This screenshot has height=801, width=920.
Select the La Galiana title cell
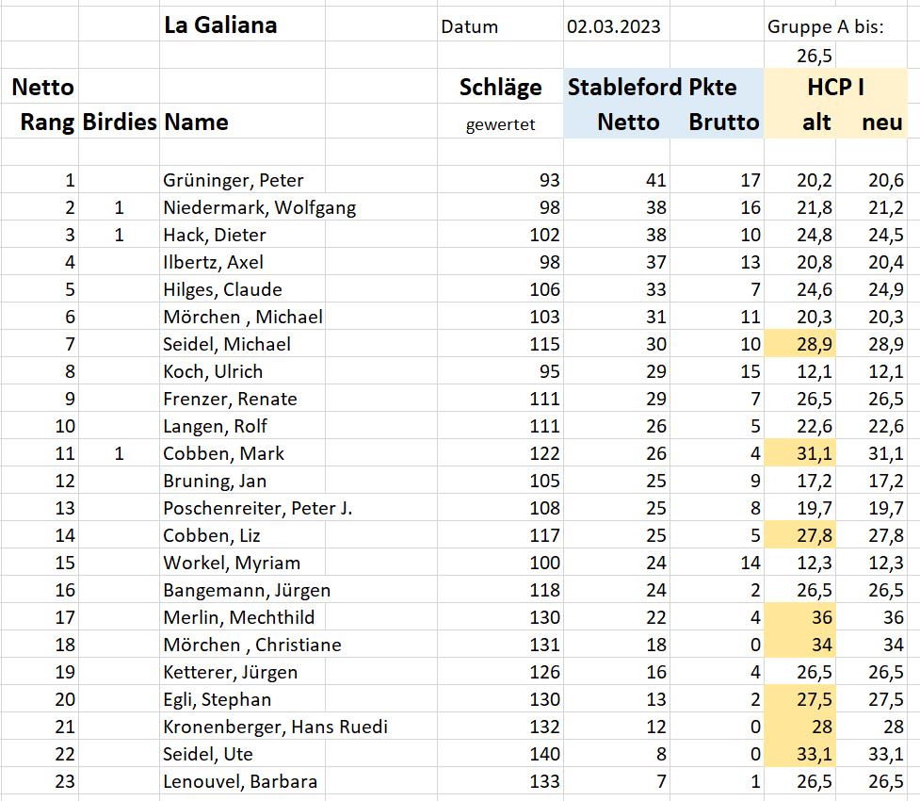point(220,25)
